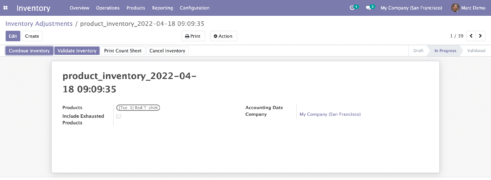Click the Red T-shirt product tag

click(138, 108)
